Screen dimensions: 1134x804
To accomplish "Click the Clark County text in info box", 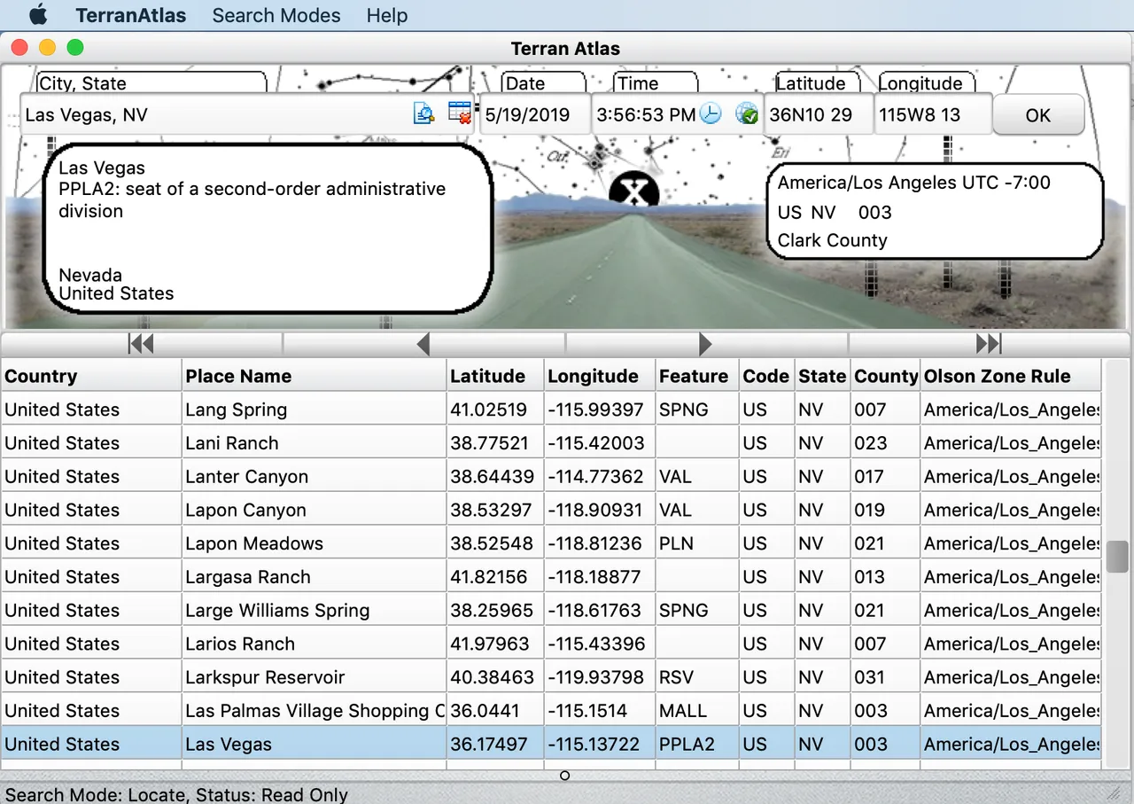I will [832, 240].
